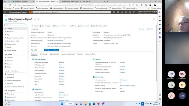189x106 pixels.
Task: Click Open in mobile toolbar button
Action: [x=84, y=26]
